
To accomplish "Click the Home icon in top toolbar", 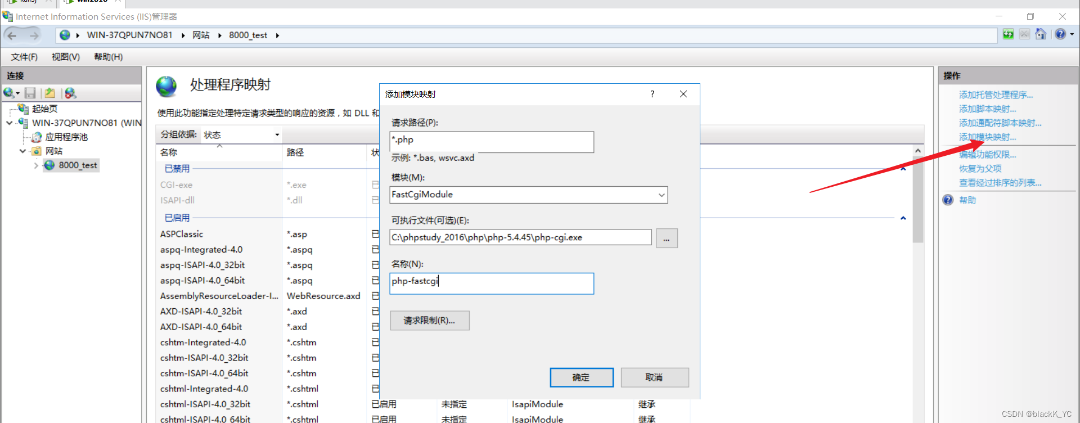I will click(x=1041, y=34).
